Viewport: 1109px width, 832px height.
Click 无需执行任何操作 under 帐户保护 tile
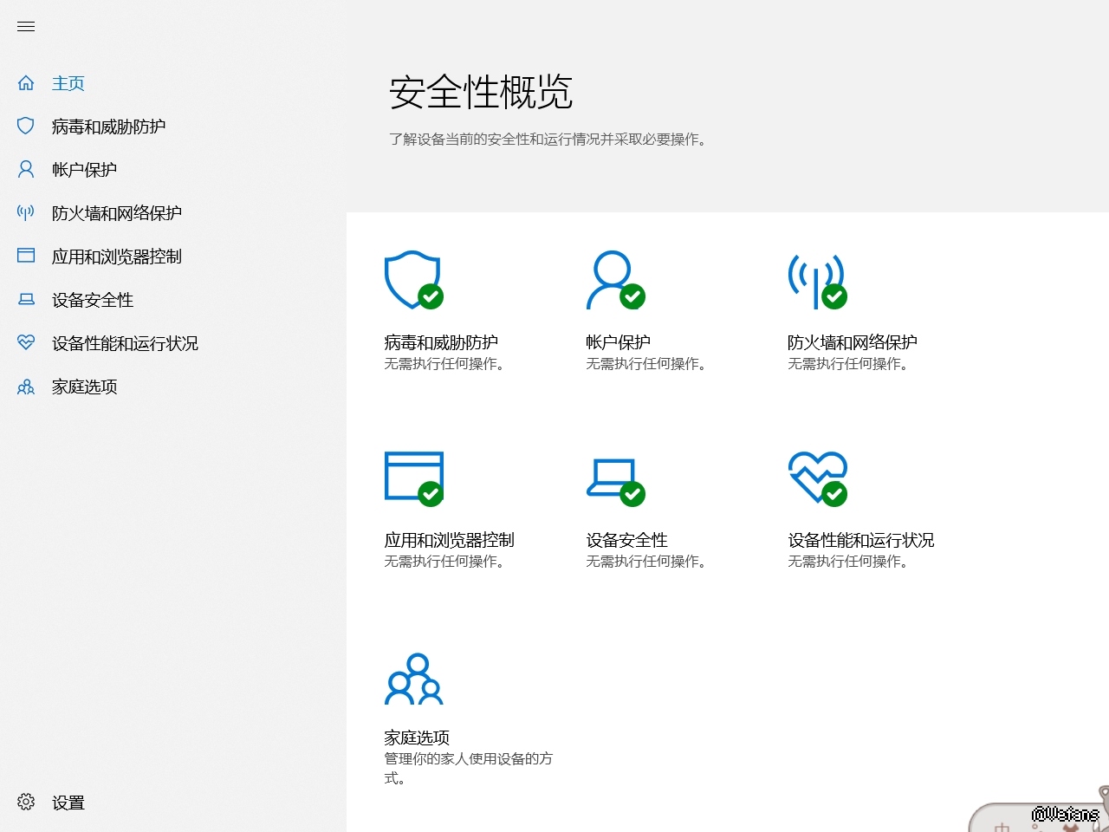[x=646, y=364]
